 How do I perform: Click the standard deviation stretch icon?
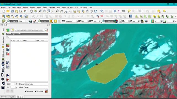pos(35,21)
